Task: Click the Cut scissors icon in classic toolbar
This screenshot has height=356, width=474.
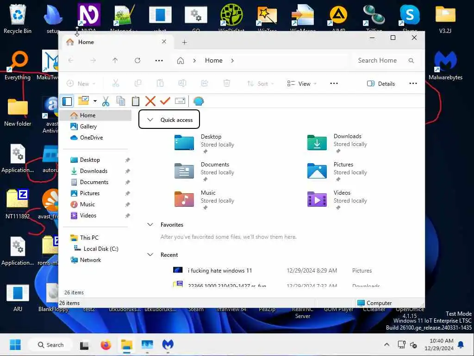Action: click(106, 101)
